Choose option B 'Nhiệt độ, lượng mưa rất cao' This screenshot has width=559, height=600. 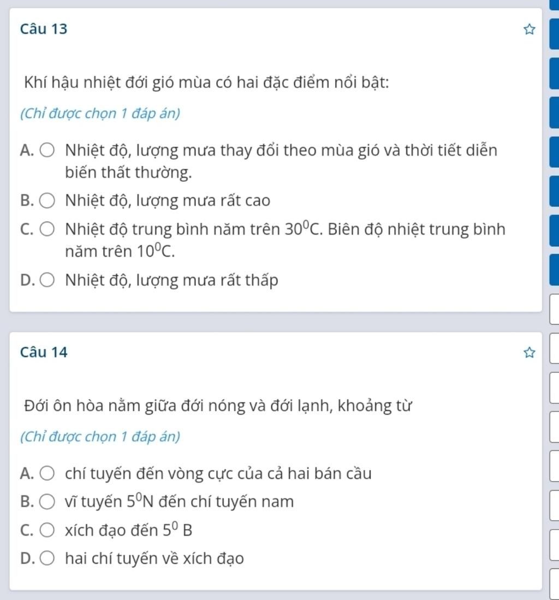click(47, 200)
